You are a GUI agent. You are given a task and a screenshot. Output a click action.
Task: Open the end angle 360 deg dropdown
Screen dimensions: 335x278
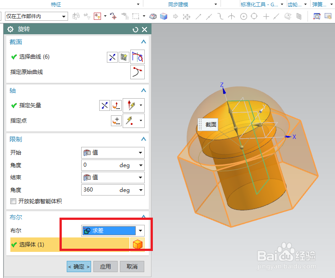point(141,190)
